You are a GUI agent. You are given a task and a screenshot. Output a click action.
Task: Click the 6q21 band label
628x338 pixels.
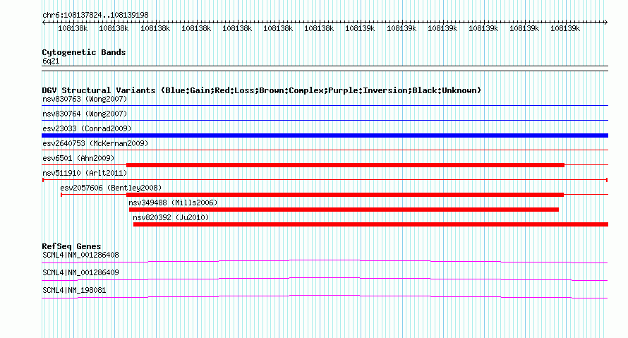51,61
